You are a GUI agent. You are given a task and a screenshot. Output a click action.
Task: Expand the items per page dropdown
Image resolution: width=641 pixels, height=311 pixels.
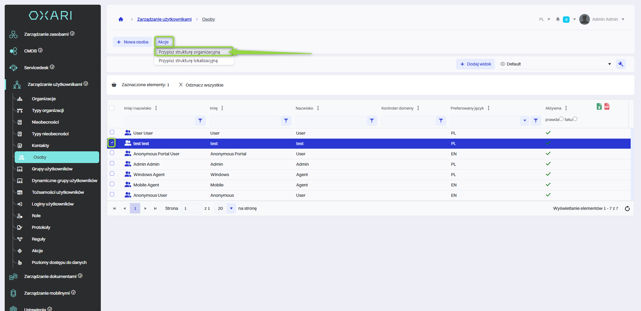click(x=231, y=208)
